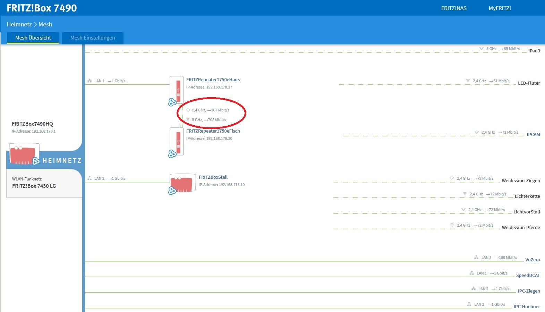The image size is (545, 312).
Task: Click LAN icon on SpeedDCAT connection
Action: pos(472,273)
